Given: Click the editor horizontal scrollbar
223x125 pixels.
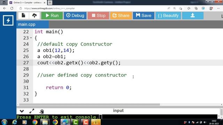Looking at the screenshot, I should coord(89,105).
